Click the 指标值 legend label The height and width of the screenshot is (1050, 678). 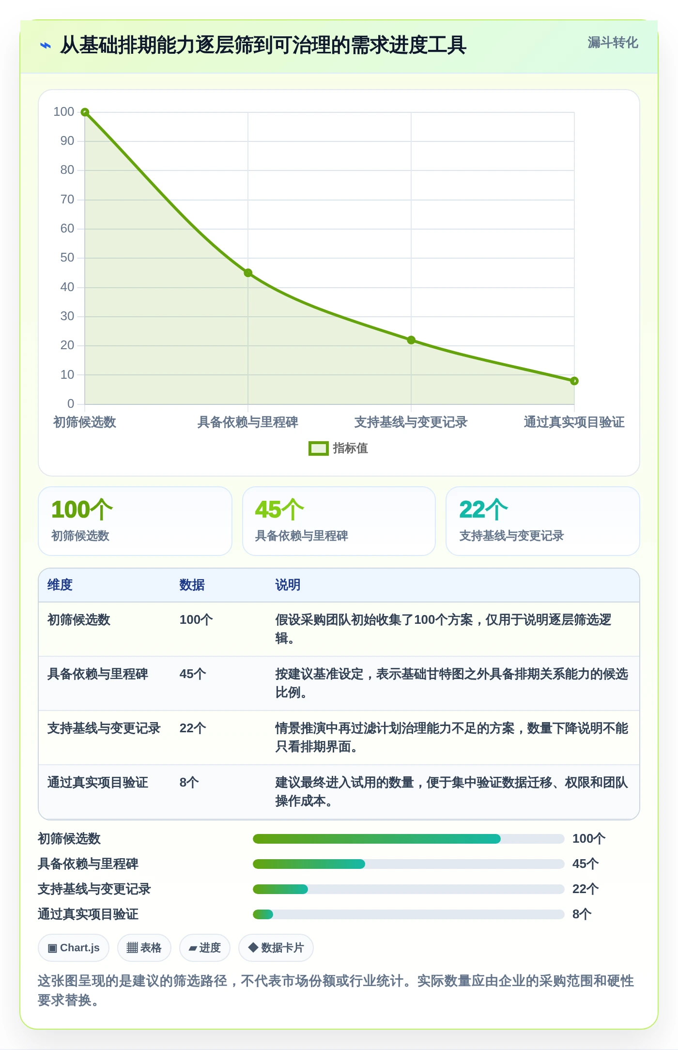[350, 448]
